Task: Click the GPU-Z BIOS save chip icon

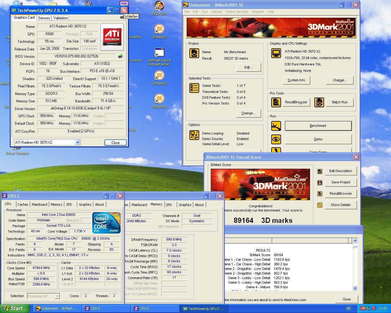Action: [x=120, y=56]
